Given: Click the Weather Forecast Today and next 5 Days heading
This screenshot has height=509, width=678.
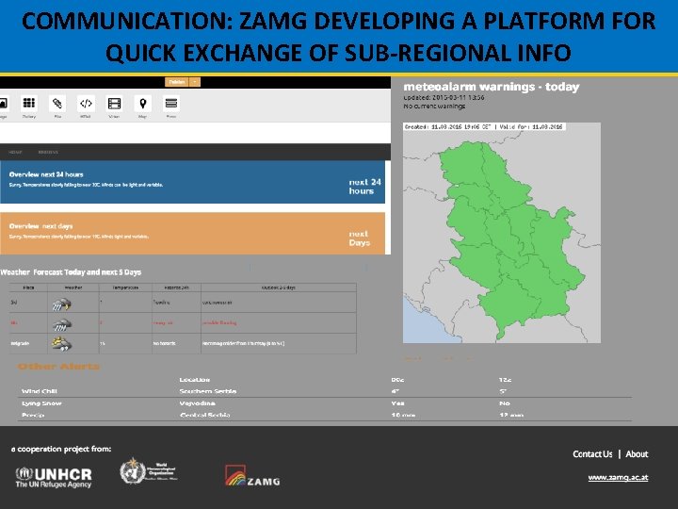Looking at the screenshot, I should coord(71,272).
